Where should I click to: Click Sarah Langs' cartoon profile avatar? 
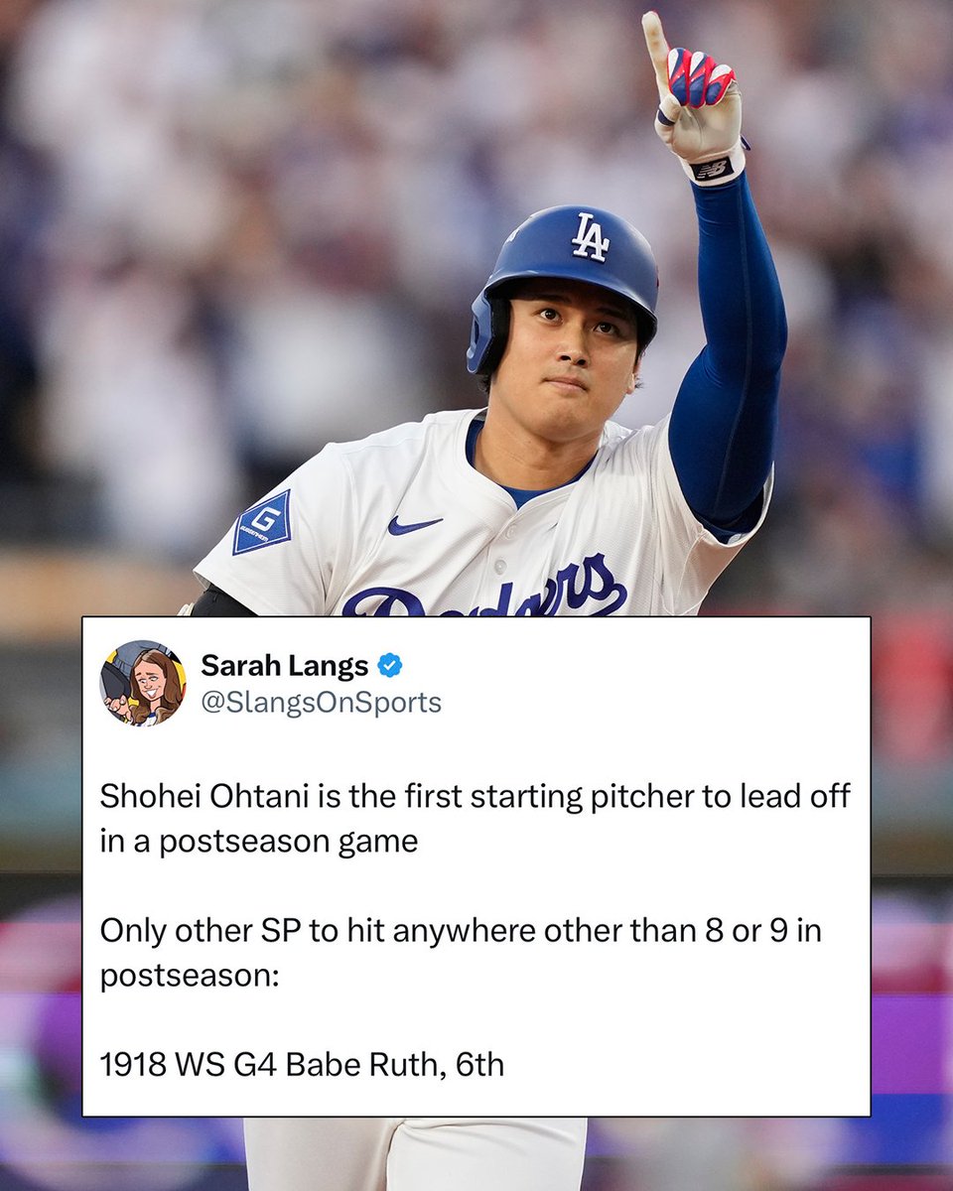143,683
